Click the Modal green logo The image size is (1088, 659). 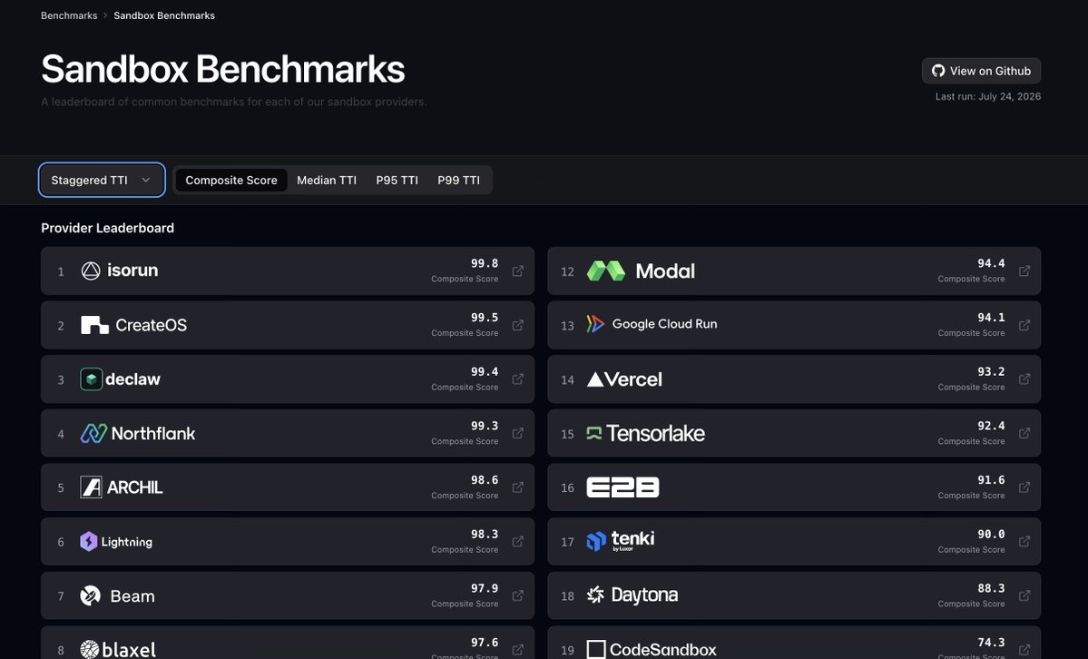[x=606, y=270]
